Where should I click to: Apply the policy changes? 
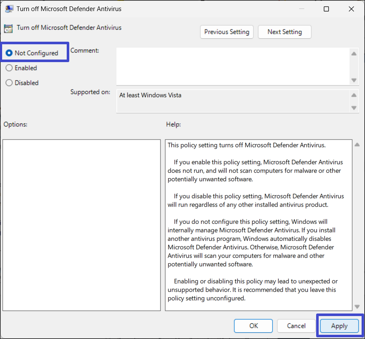coord(339,326)
